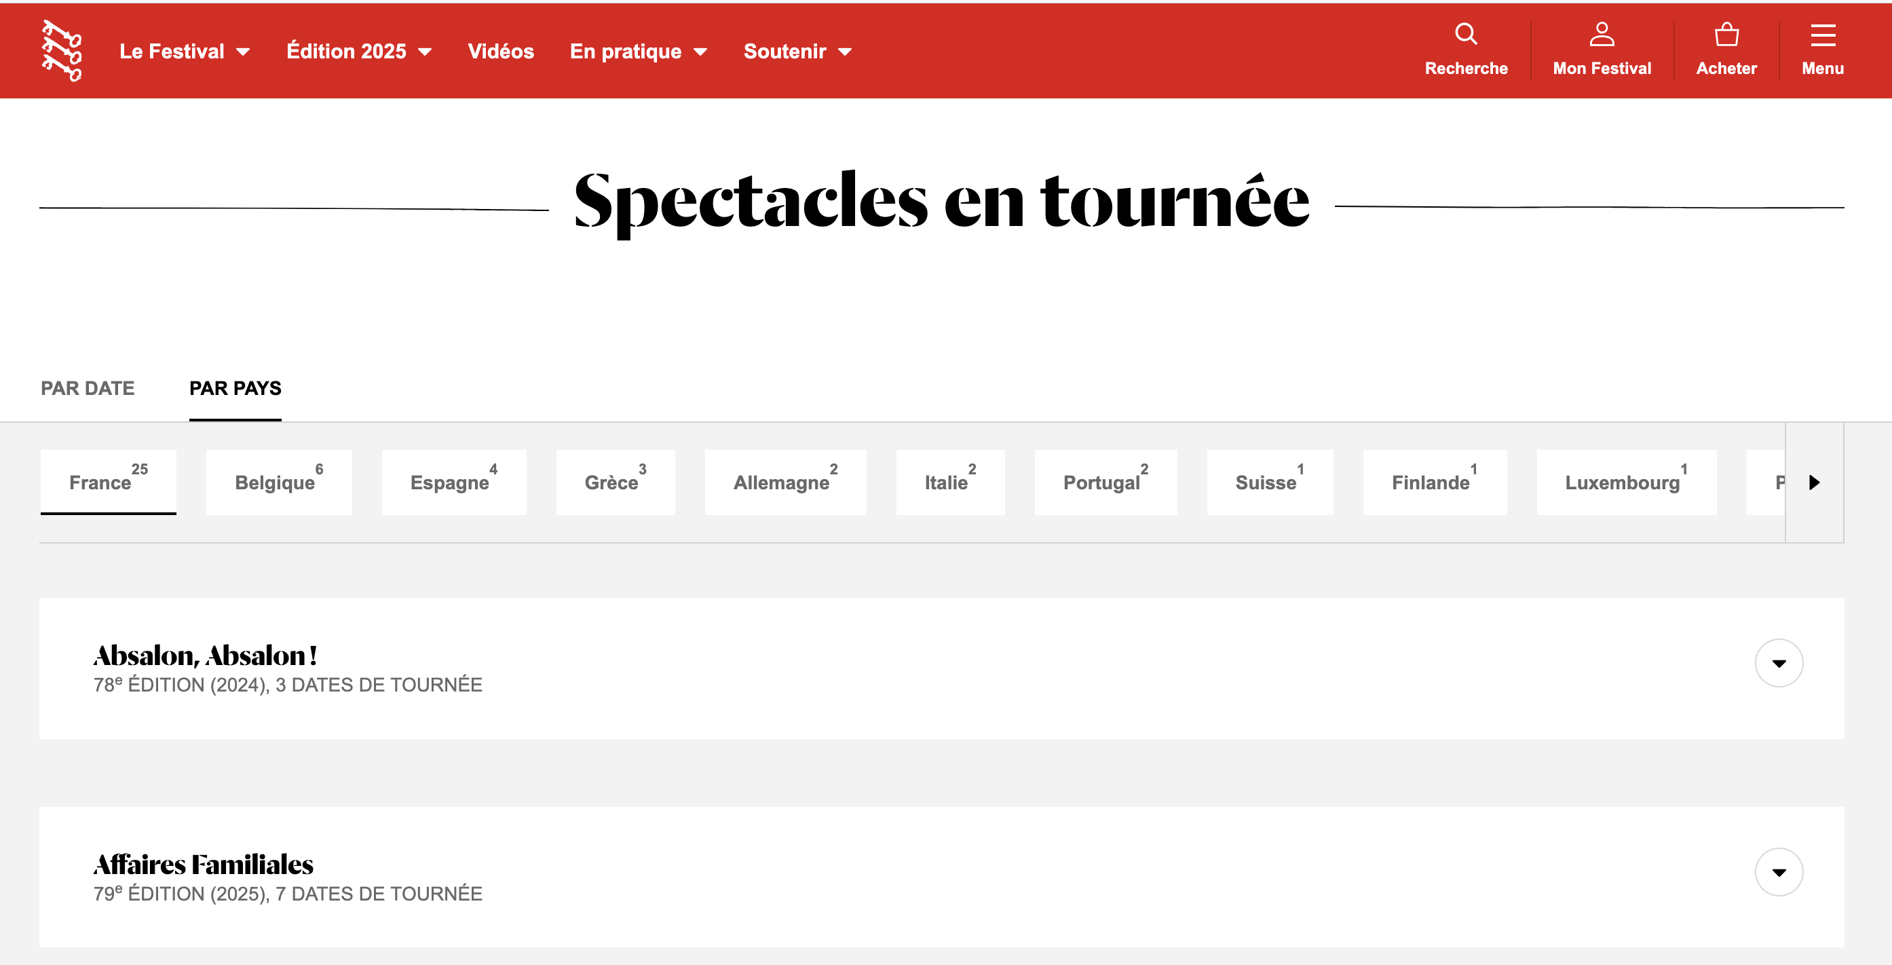Image resolution: width=1892 pixels, height=965 pixels.
Task: Open the Édition 2025 dropdown
Action: point(358,52)
